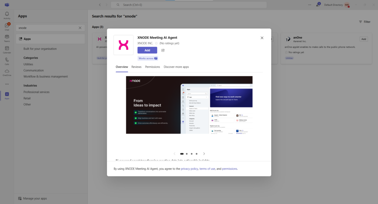
Task: Select Professional services industry
Action: point(37,92)
